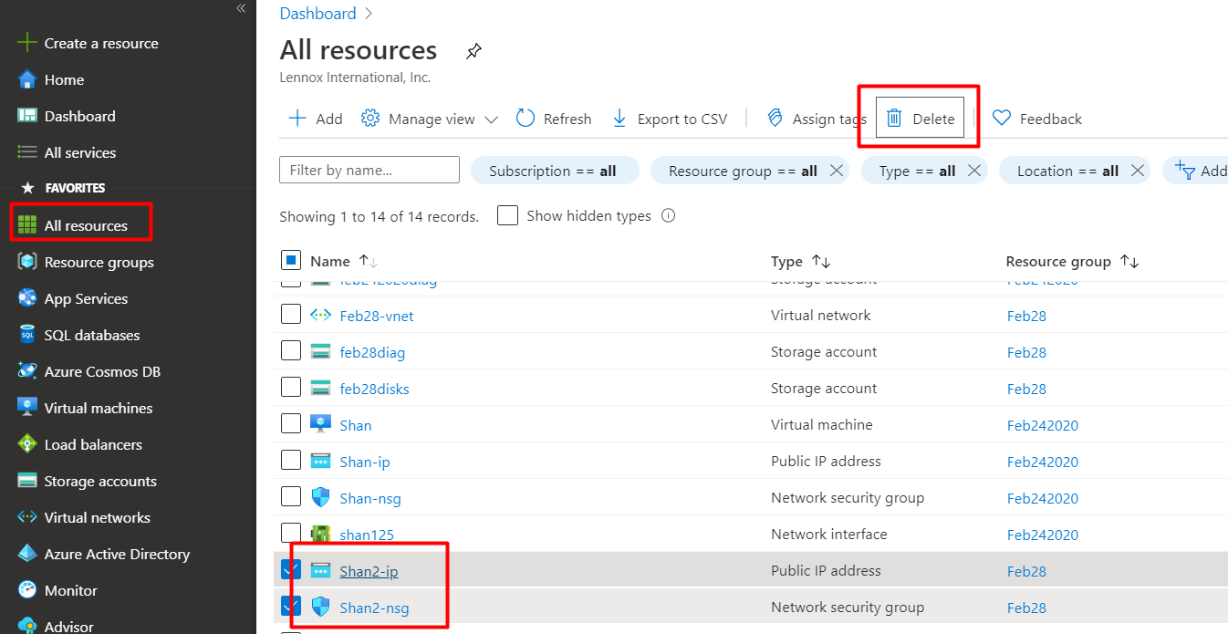Select All resources in the favorites list
Viewport: 1228px width, 634px height.
86,225
